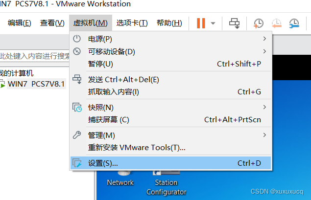Click Station Configurator desktop shortcut in VM
This screenshot has height=200, width=311.
pos(166,184)
